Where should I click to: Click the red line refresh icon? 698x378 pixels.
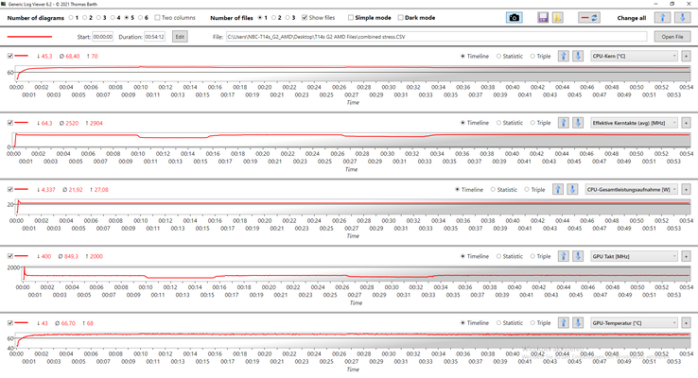coord(590,18)
